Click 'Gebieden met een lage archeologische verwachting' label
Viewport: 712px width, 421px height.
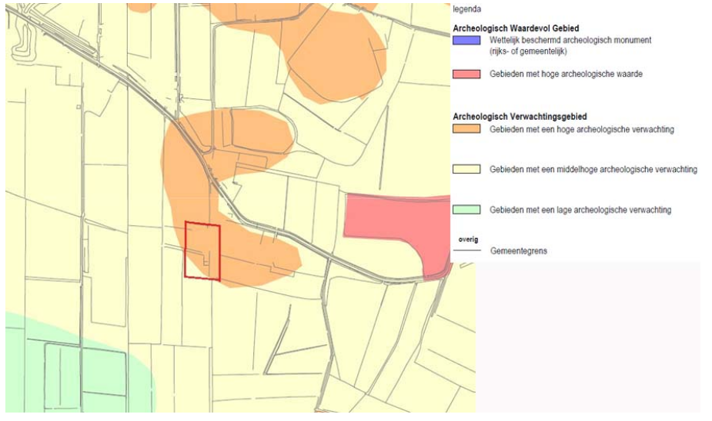(x=580, y=210)
